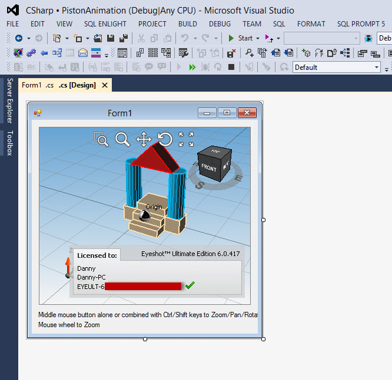Close the Form1.cs [Design] tab
This screenshot has width=392, height=380.
coord(105,85)
